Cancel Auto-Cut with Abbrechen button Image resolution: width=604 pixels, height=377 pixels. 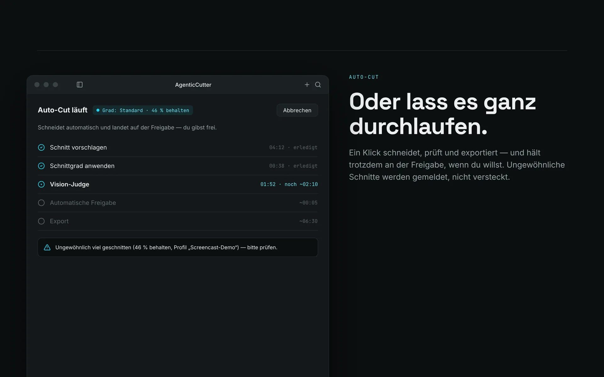tap(297, 110)
